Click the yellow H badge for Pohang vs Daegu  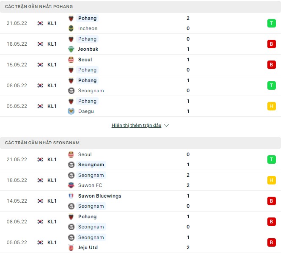[271, 106]
